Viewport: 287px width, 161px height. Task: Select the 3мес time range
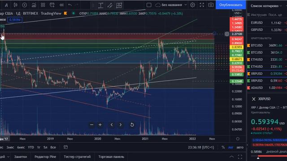click(x=10, y=147)
